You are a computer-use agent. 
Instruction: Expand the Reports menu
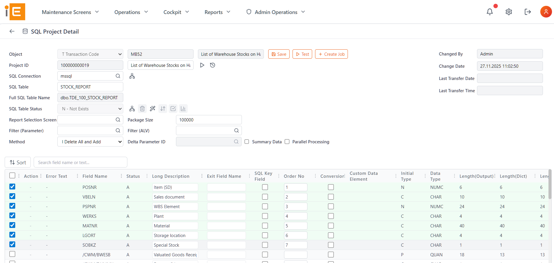tap(218, 12)
